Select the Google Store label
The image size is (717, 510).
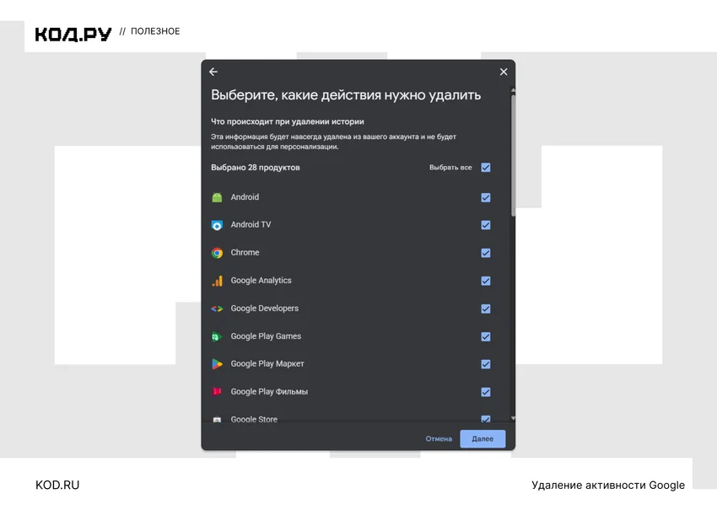pos(254,419)
